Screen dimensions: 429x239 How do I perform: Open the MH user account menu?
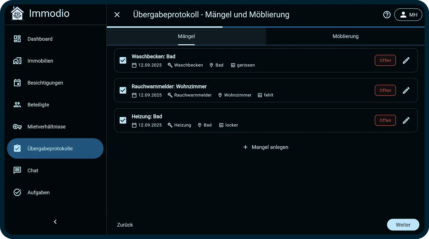pos(408,15)
